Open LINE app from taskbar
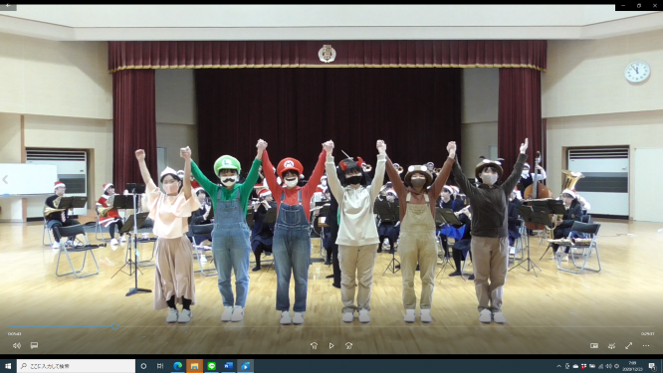The image size is (663, 373). pos(211,366)
